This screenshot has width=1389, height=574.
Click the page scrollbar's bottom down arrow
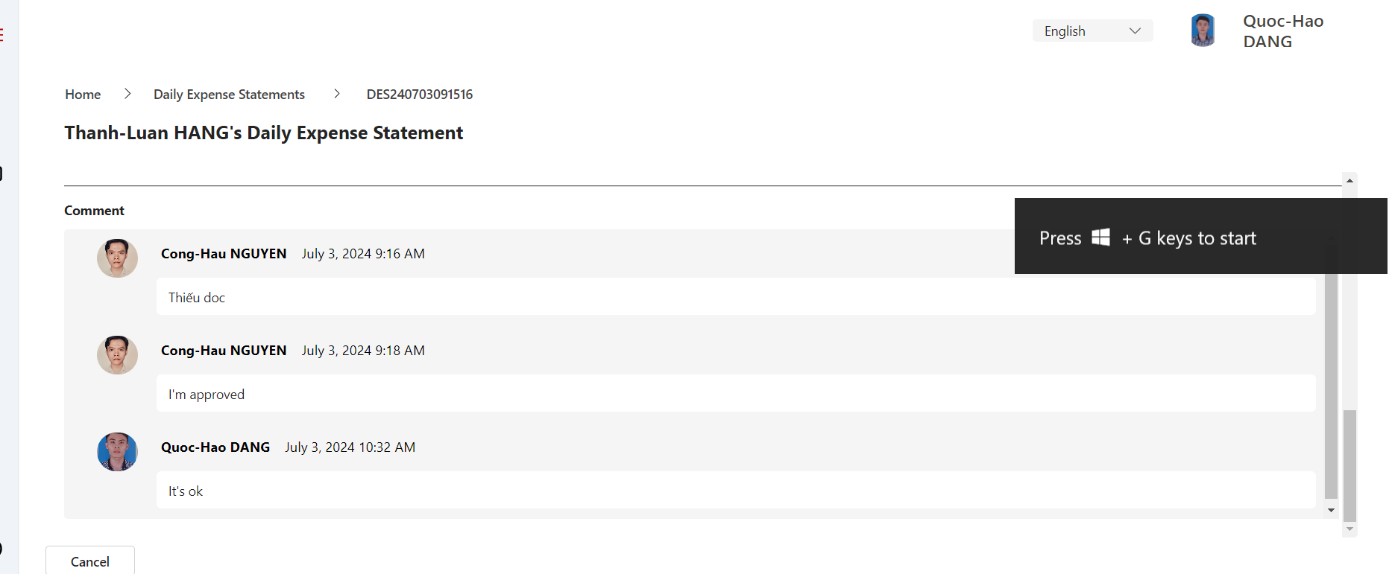pos(1349,529)
